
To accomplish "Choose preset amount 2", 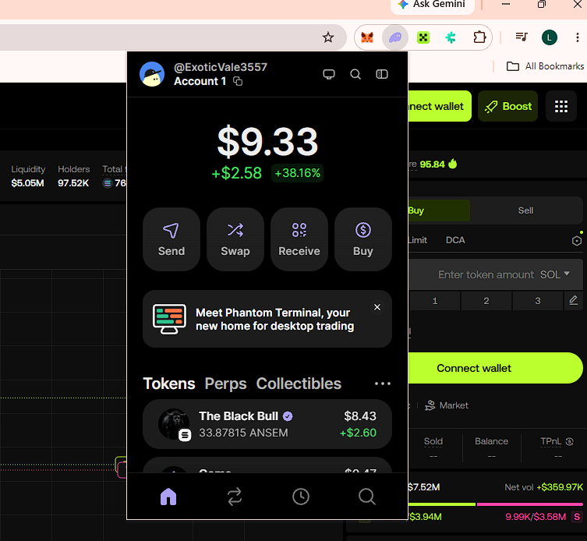I will tap(486, 301).
